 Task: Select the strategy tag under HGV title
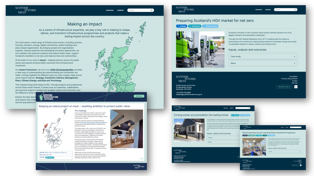pyautogui.click(x=182, y=26)
